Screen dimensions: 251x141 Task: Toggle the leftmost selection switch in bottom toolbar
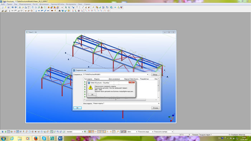(3, 132)
